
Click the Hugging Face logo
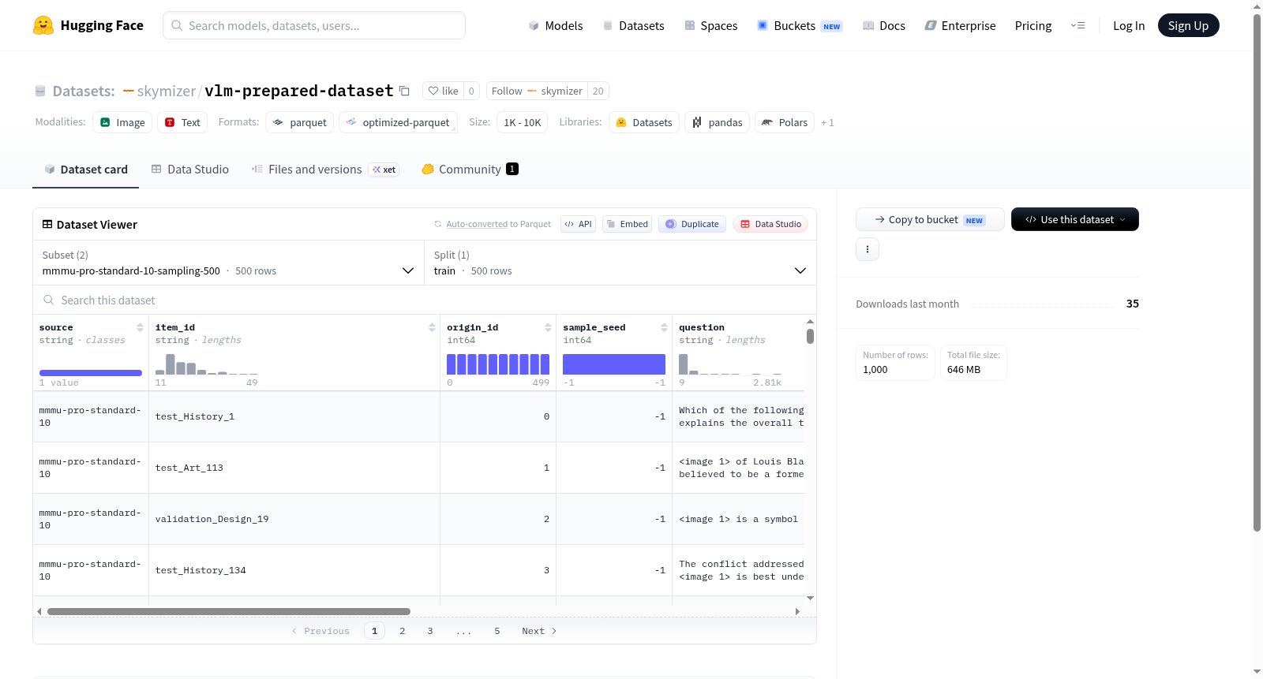[x=88, y=25]
